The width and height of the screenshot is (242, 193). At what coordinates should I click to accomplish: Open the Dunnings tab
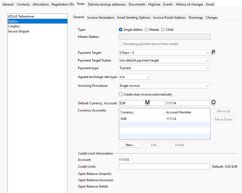tap(196, 17)
